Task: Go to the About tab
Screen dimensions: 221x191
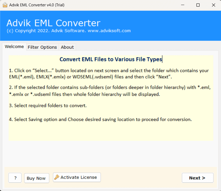Action: coord(67,47)
